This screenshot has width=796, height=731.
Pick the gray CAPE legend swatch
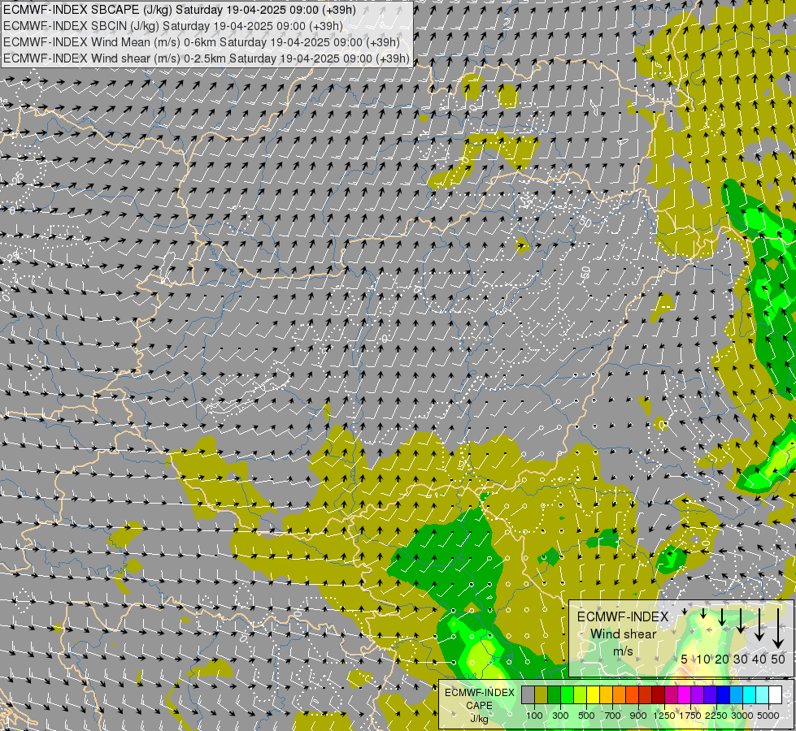(528, 695)
